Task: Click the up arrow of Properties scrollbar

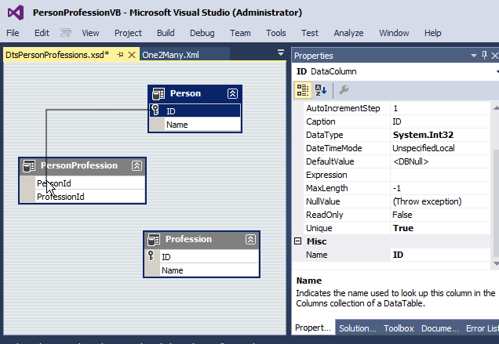Action: click(496, 108)
